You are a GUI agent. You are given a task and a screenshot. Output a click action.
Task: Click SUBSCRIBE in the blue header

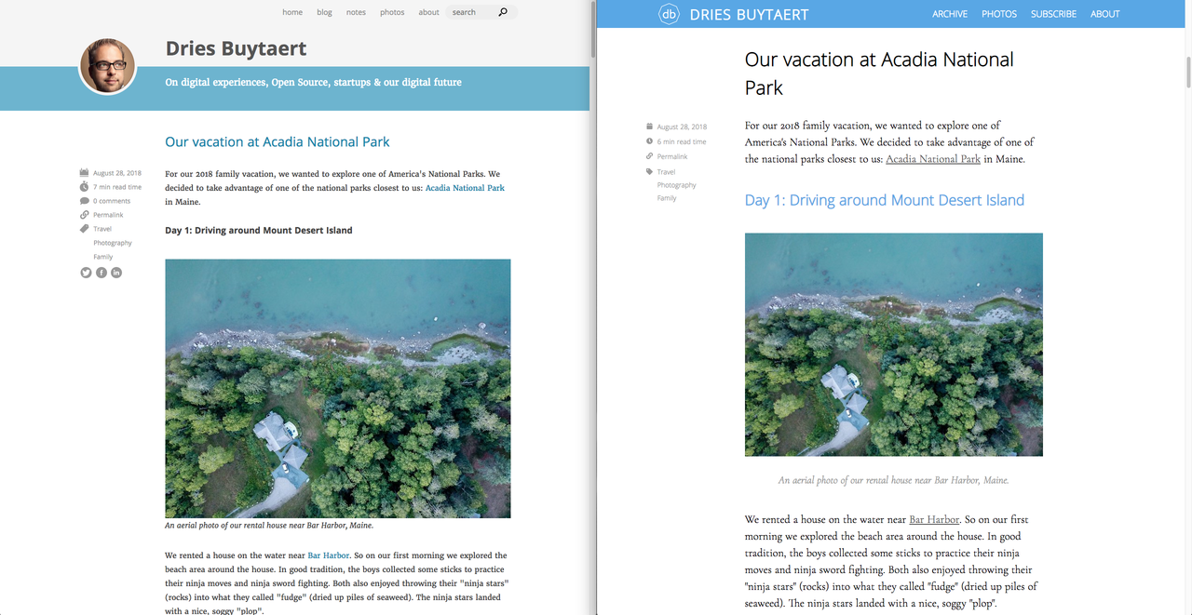(x=1053, y=13)
